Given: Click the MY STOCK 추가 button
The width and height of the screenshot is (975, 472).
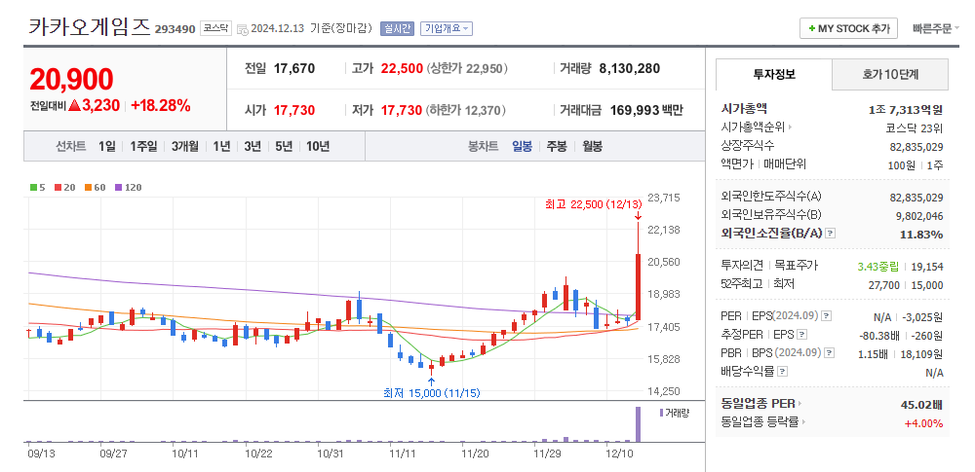Looking at the screenshot, I should 849,28.
